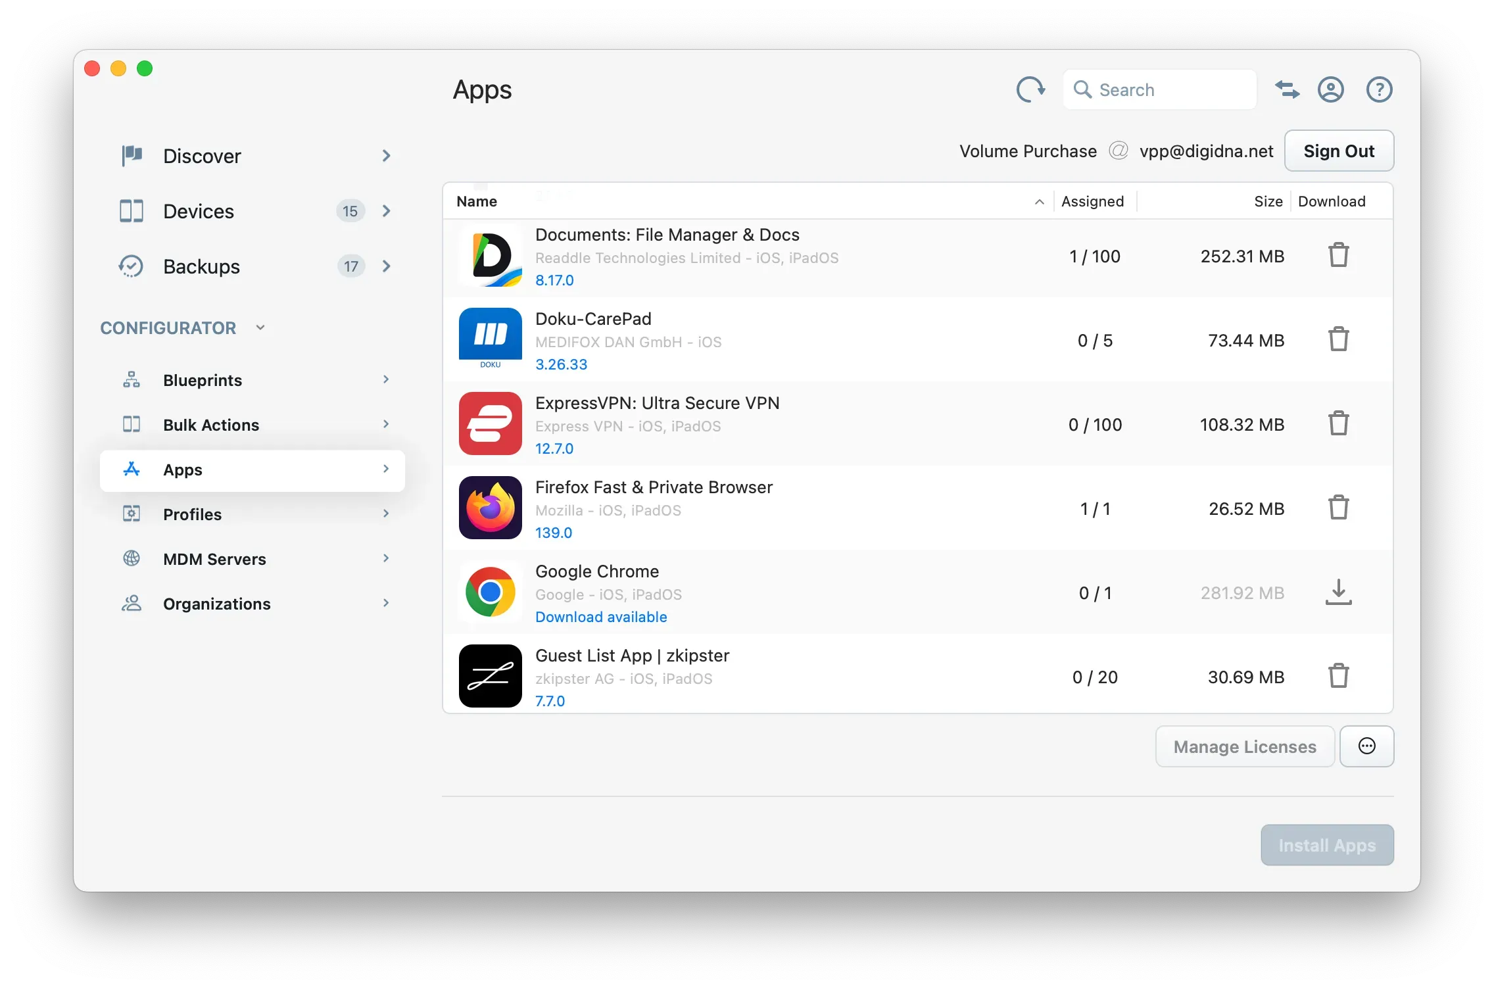
Task: Open the Profiles section
Action: pyautogui.click(x=191, y=514)
